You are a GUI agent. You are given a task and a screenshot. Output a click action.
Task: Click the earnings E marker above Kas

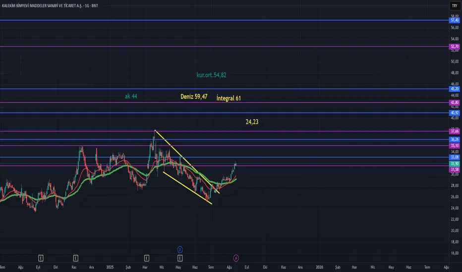click(75, 258)
